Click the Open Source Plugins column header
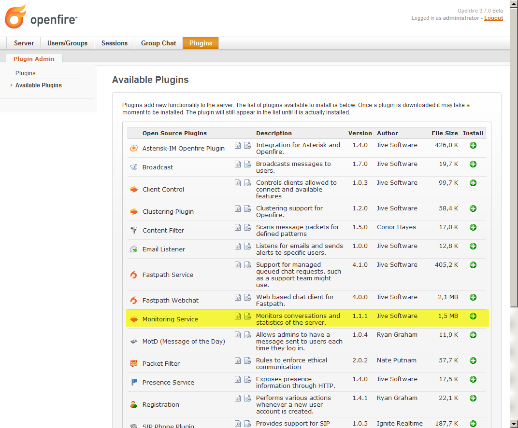The image size is (518, 428). coord(174,133)
